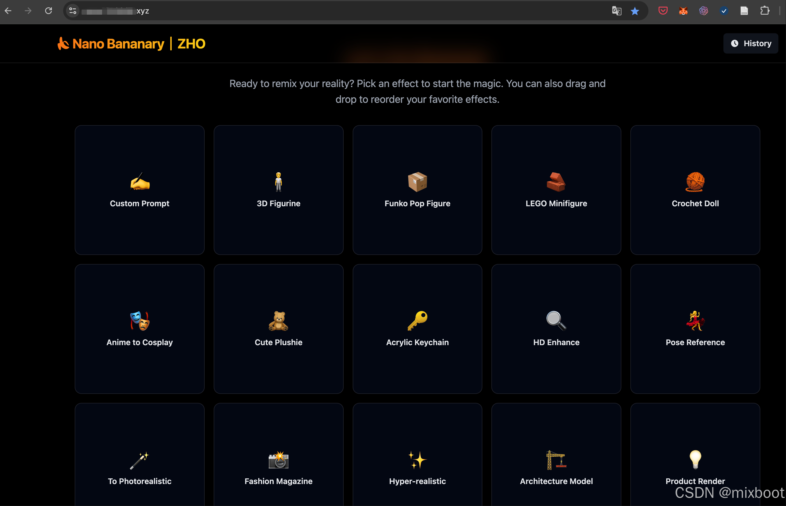Go back to the previous page
The height and width of the screenshot is (506, 786).
[x=8, y=11]
